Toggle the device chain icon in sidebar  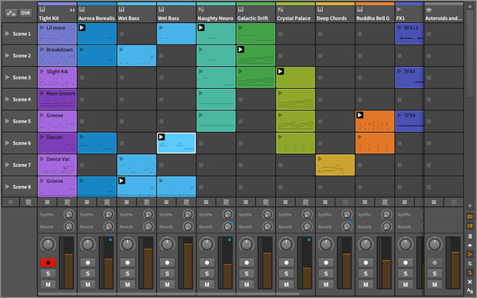pos(470,254)
